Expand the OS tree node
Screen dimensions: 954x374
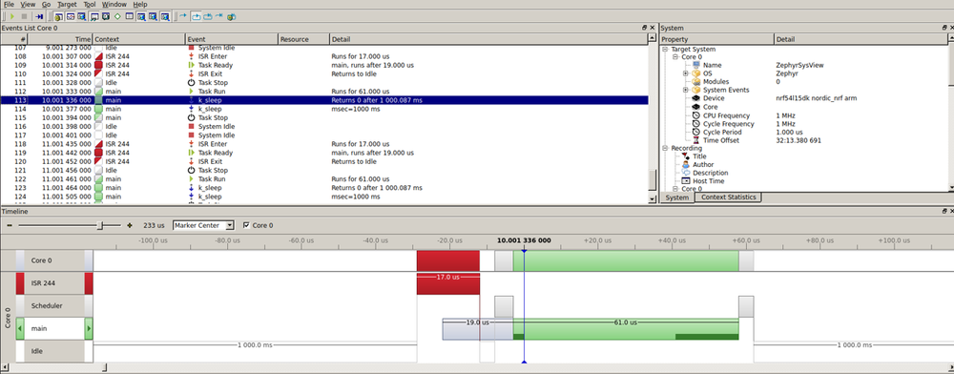pyautogui.click(x=686, y=73)
